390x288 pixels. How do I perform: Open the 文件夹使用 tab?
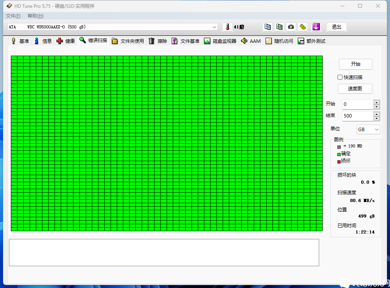[128, 41]
